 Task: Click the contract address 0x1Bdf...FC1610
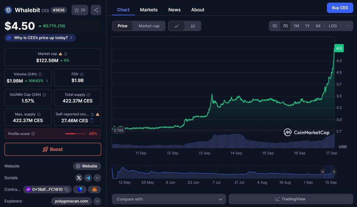tap(47, 190)
